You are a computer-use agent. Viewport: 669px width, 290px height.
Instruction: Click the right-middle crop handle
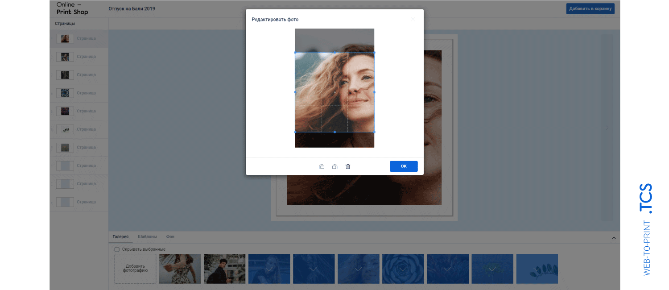[x=374, y=92]
